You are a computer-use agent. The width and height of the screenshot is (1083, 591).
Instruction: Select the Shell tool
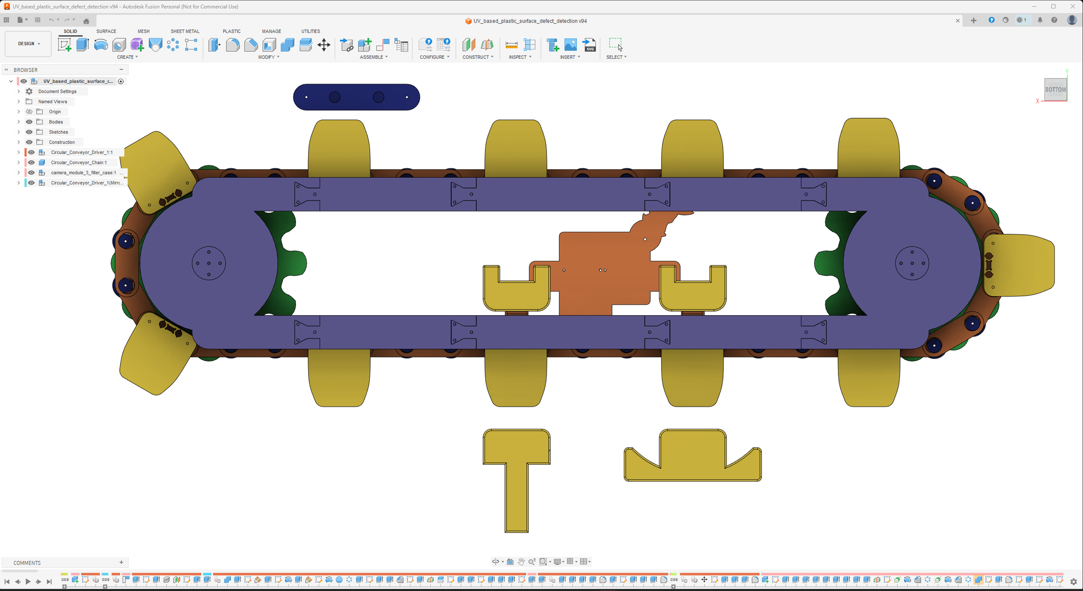(x=269, y=45)
